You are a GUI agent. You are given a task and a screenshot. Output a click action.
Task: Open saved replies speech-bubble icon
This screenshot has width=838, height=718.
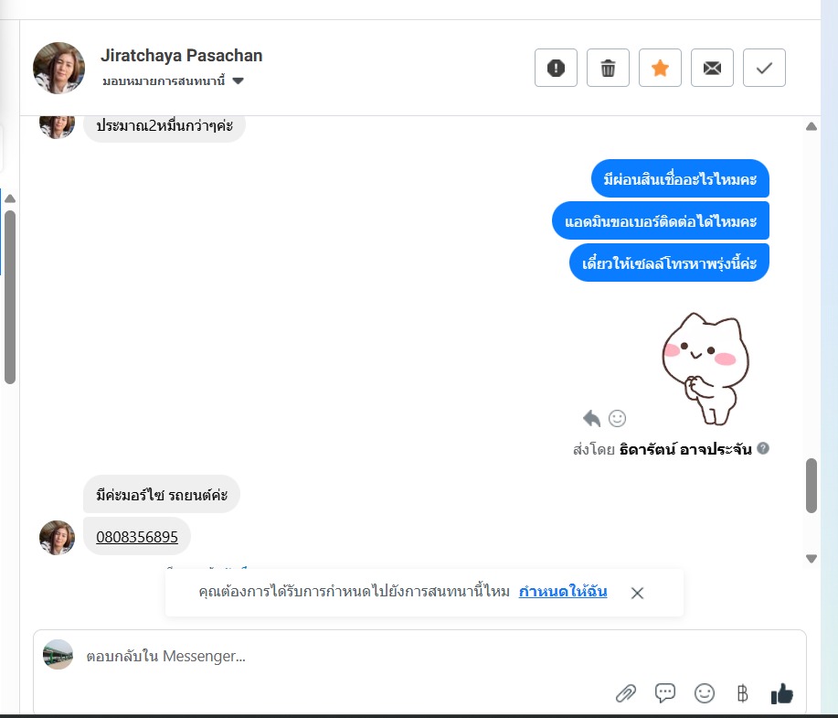665,694
